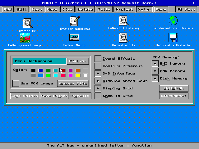Open the A=Read Me document icon

click(x=27, y=23)
